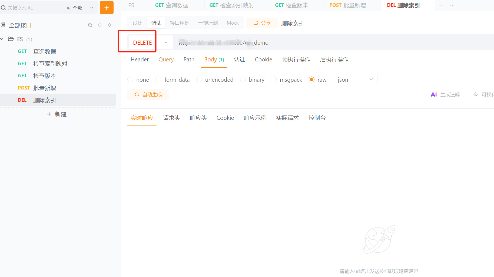The width and height of the screenshot is (494, 277).
Task: Click the 可视化 document icon
Action: [x=476, y=94]
